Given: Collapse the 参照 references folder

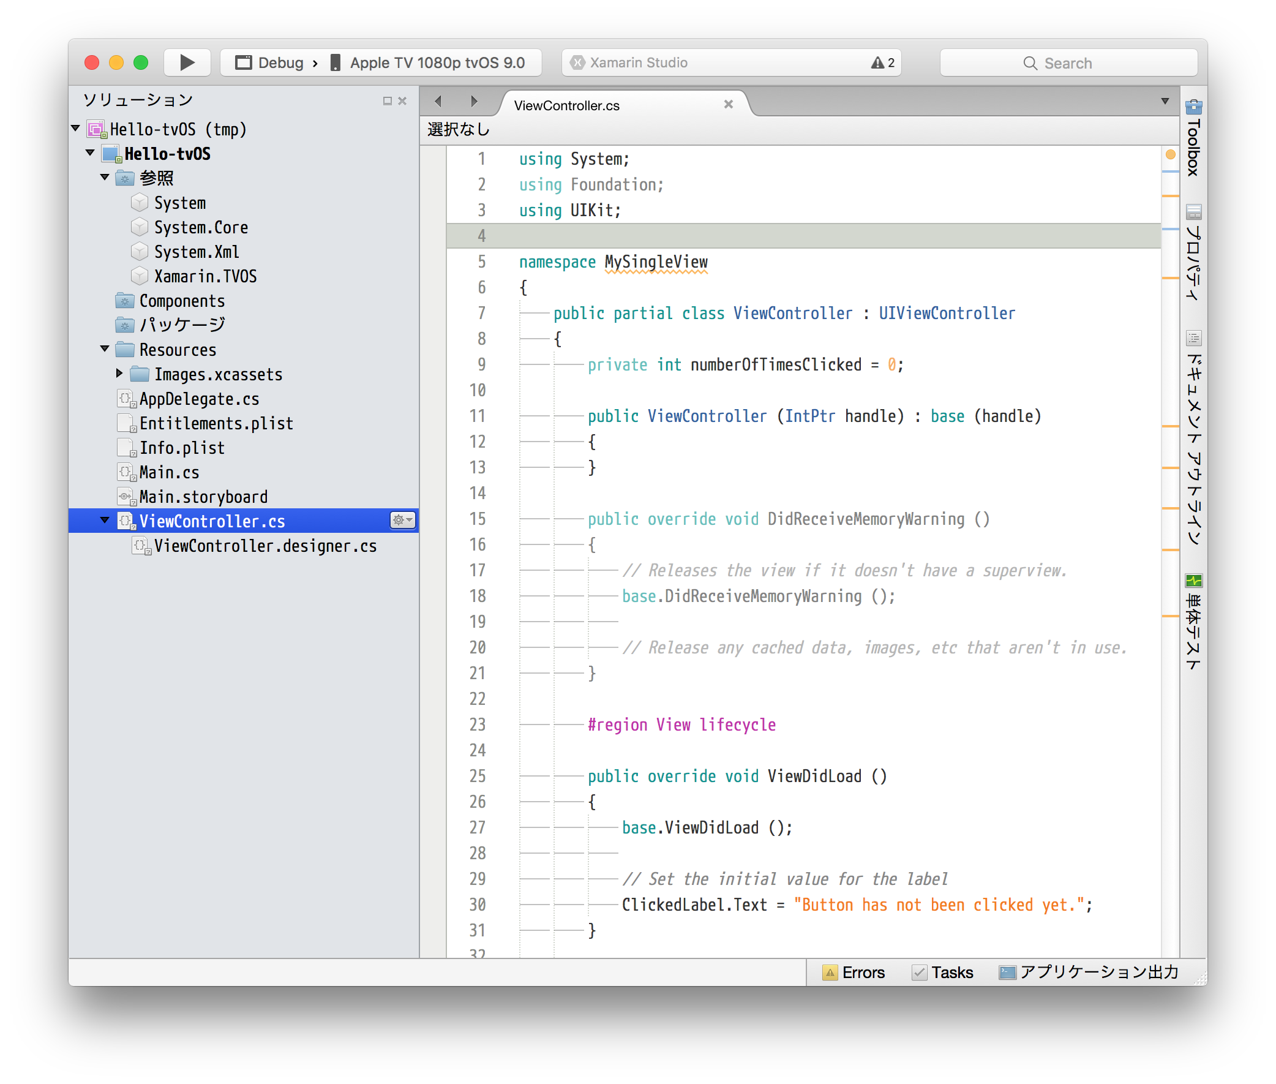Looking at the screenshot, I should coord(105,178).
